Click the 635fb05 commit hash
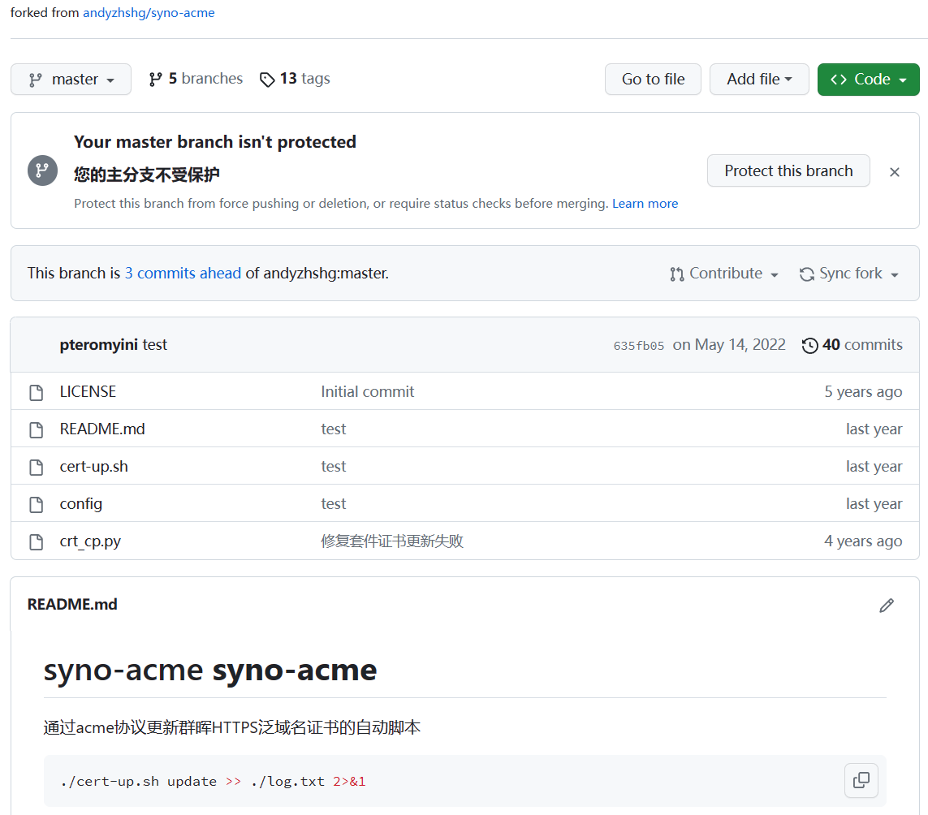Viewport: 928px width, 815px height. point(639,346)
